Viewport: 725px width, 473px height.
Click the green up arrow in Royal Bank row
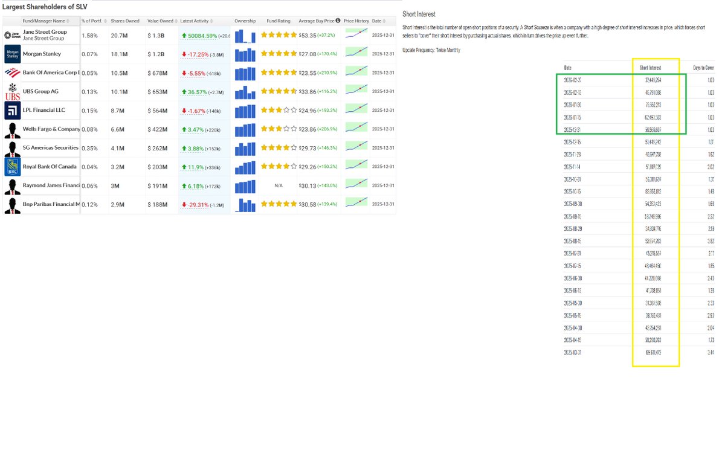click(184, 167)
